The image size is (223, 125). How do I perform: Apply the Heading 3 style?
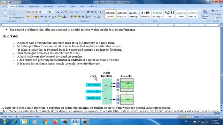(157, 14)
